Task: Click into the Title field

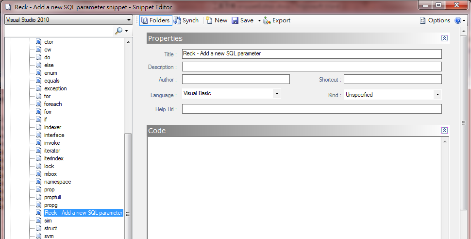Action: coord(312,54)
